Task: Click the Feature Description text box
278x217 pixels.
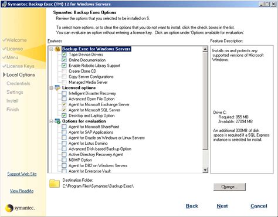Action: pos(242,109)
